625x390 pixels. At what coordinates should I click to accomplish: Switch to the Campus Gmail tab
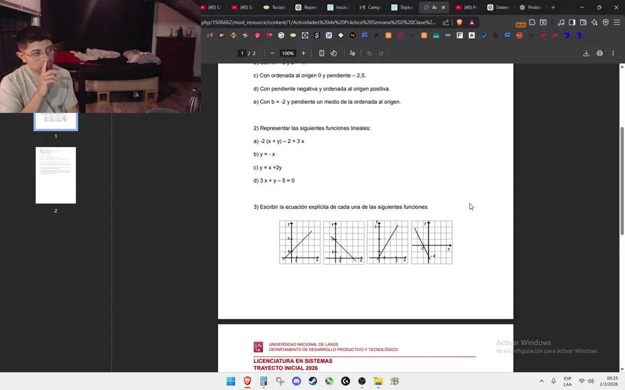tap(370, 7)
